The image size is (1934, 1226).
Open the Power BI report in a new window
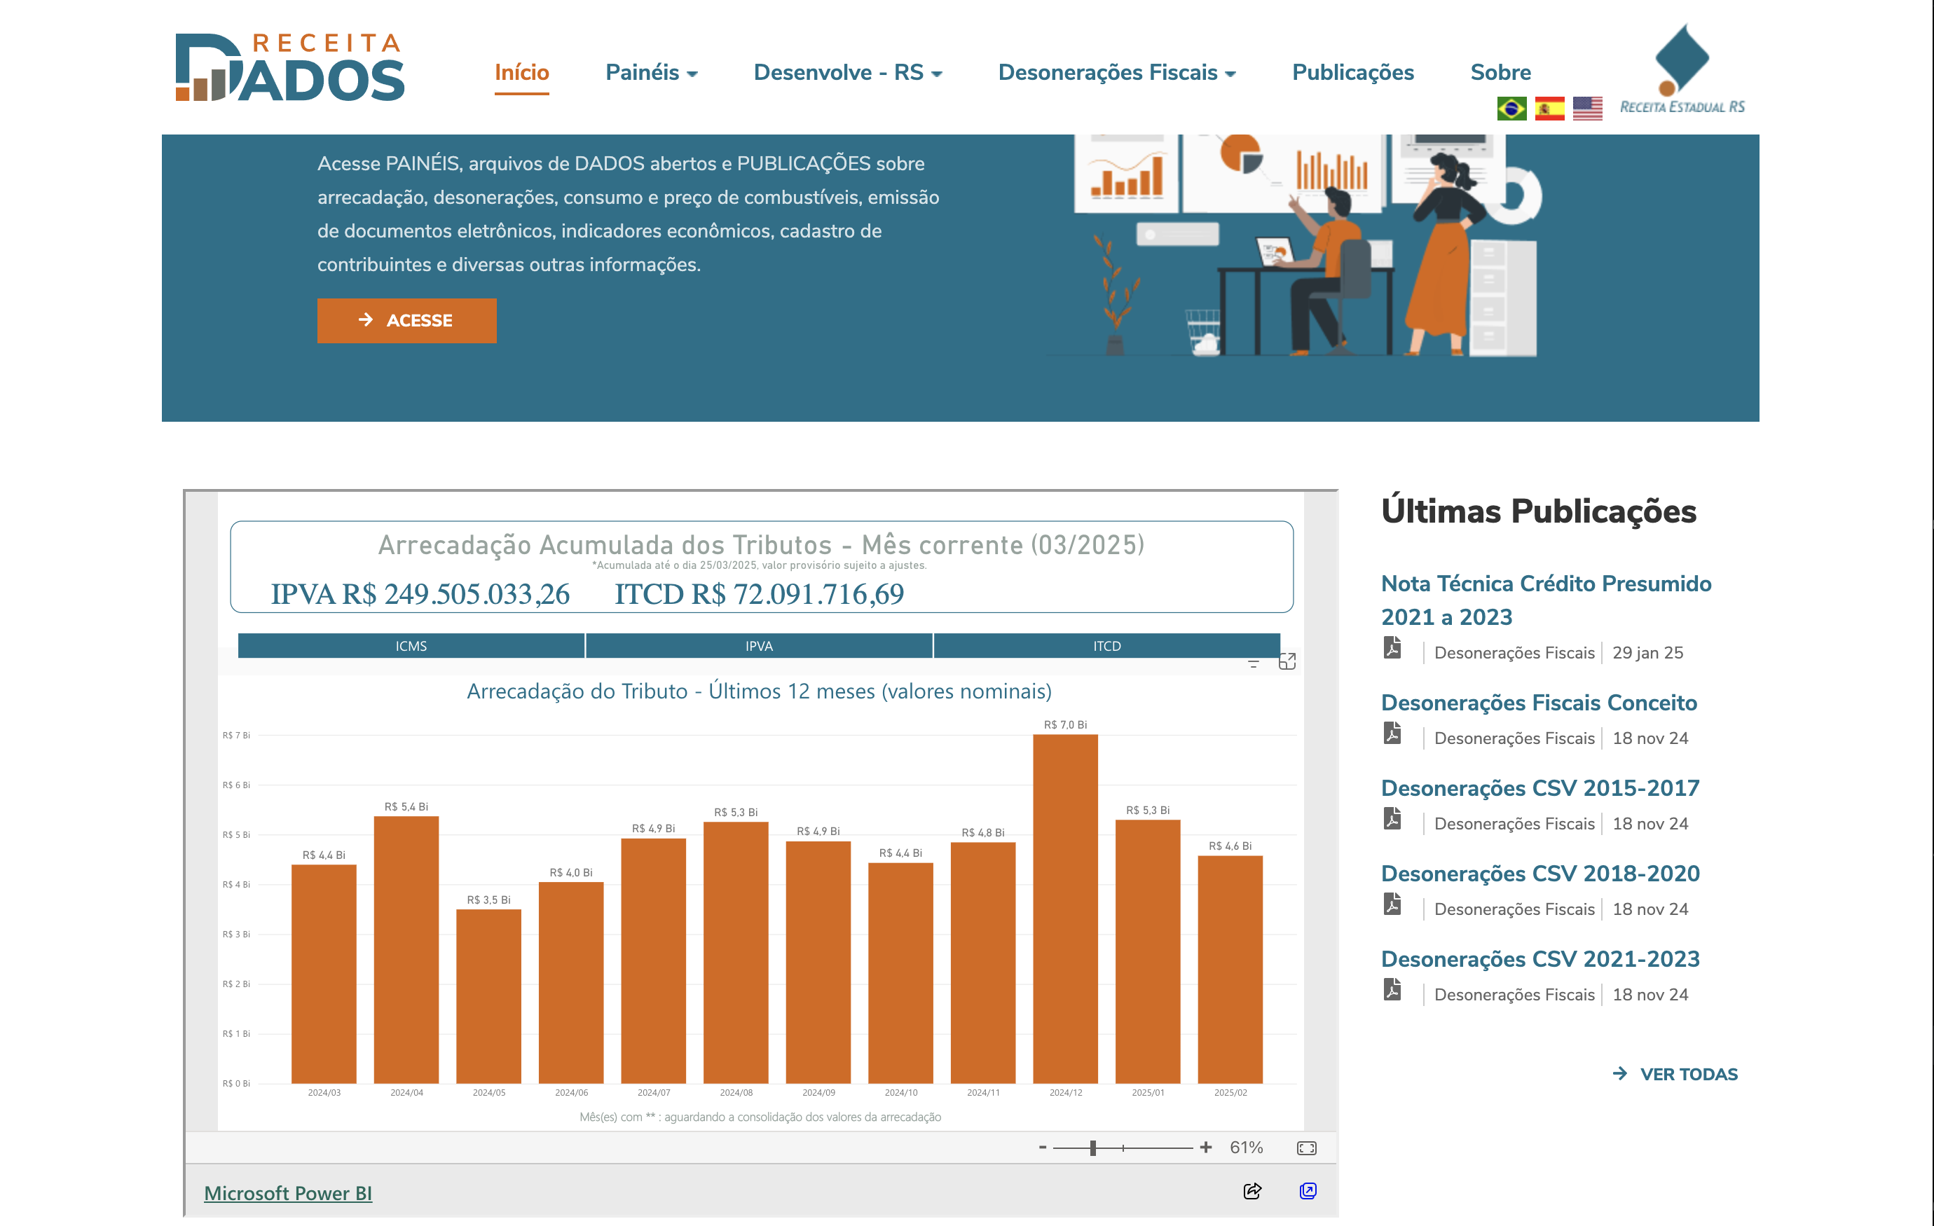[x=1308, y=1191]
